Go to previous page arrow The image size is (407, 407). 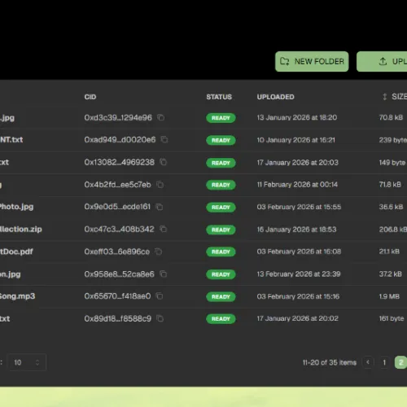tap(368, 362)
